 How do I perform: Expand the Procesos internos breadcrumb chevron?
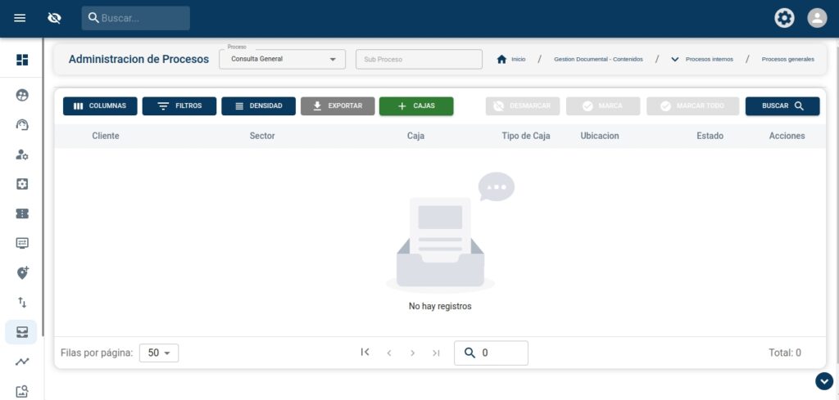(675, 60)
